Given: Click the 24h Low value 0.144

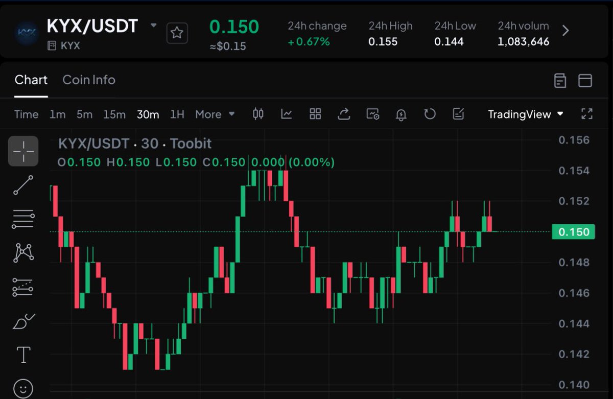Looking at the screenshot, I should (449, 42).
